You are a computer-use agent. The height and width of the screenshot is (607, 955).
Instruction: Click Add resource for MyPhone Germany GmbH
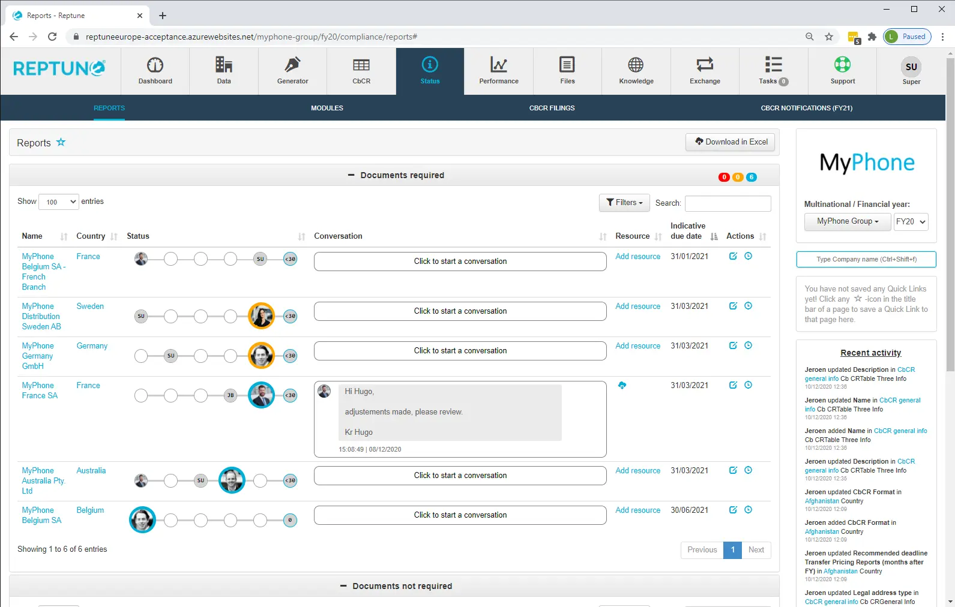click(637, 346)
